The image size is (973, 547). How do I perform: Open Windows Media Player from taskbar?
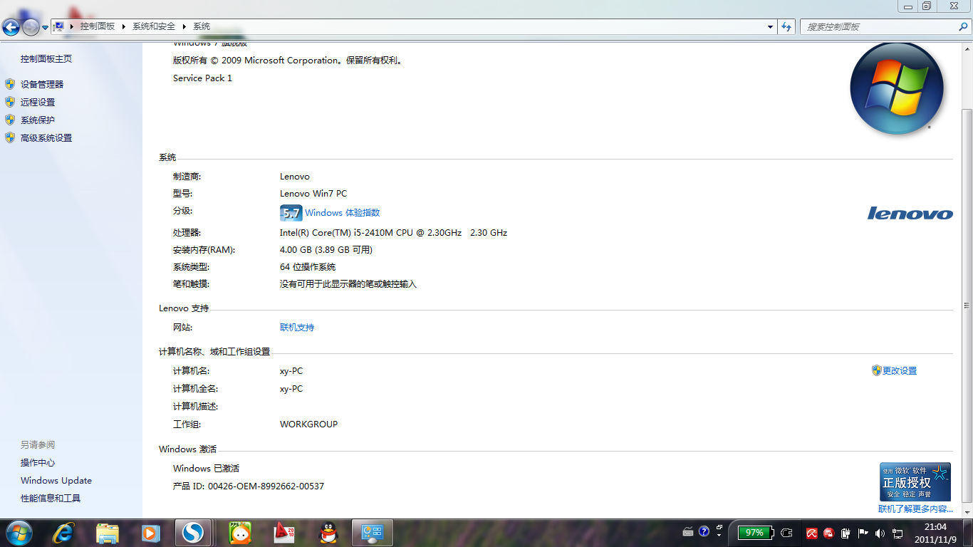coord(150,533)
